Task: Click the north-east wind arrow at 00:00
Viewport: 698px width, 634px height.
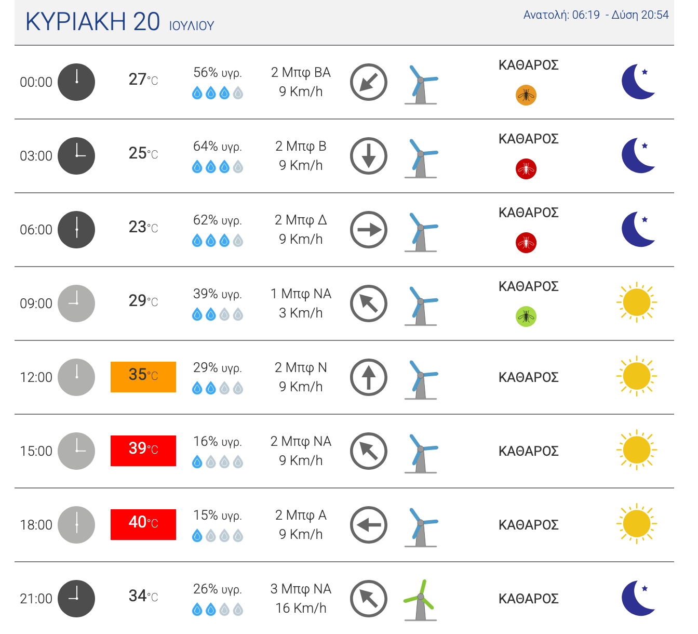Action: coord(369,82)
